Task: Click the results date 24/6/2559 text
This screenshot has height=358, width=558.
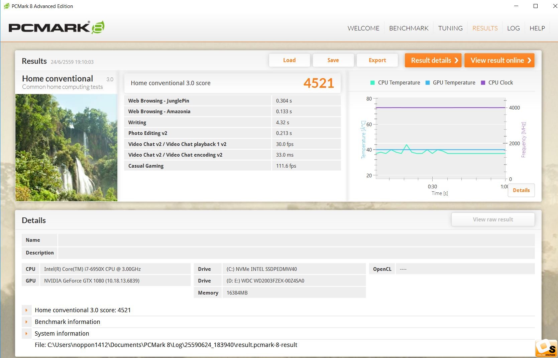Action: tap(72, 62)
